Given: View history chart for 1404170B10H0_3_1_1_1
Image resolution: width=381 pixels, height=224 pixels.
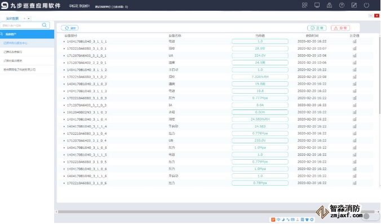Looking at the screenshot, I should [355, 42].
